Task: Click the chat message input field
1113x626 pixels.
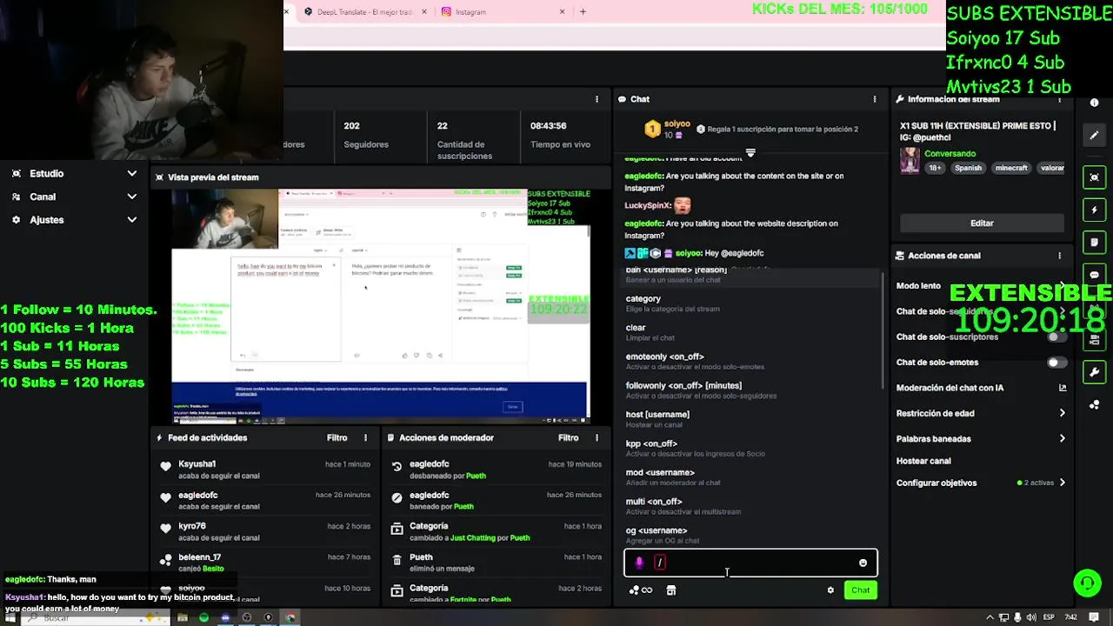Action: click(x=750, y=563)
